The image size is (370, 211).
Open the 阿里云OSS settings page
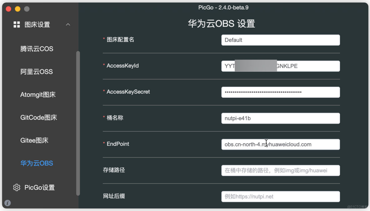pyautogui.click(x=36, y=71)
